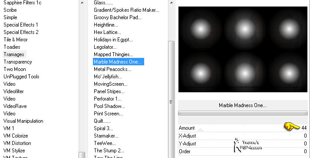310x158 pixels.
Task: Choose the Quilt filter
Action: pyautogui.click(x=102, y=121)
